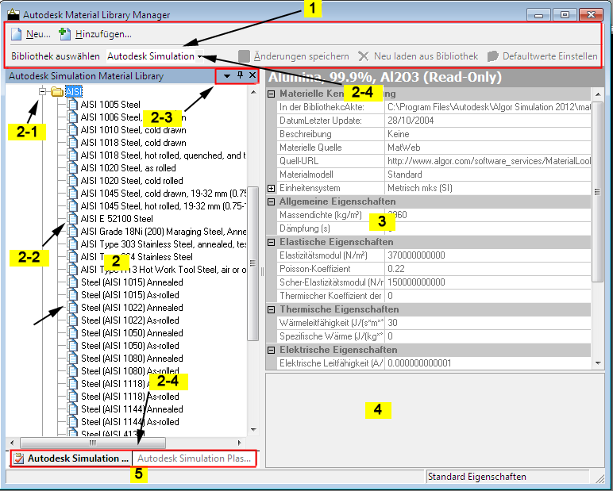Click the Poisson-Koeffizient value 0.22
613x491 pixels.
click(x=488, y=269)
